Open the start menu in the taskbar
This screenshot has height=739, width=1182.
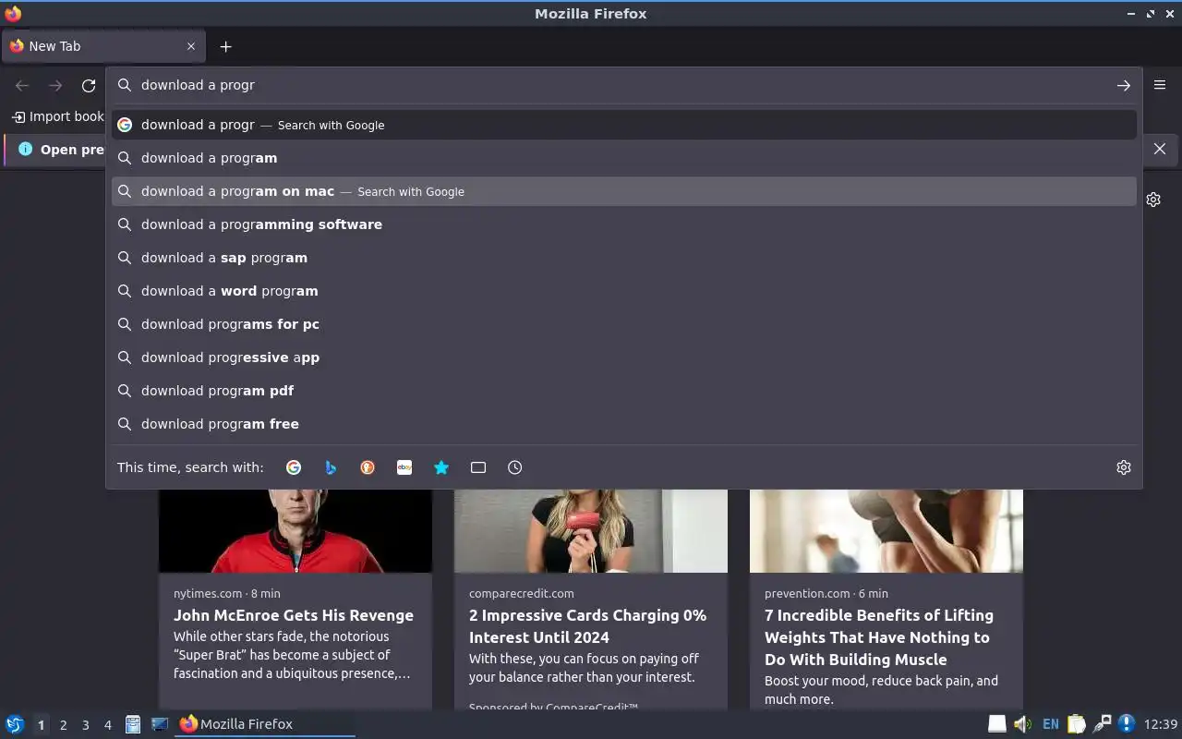tap(15, 724)
